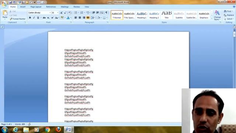Image resolution: width=236 pixels, height=133 pixels.
Task: Apply the text highlight color
Action: click(x=62, y=18)
